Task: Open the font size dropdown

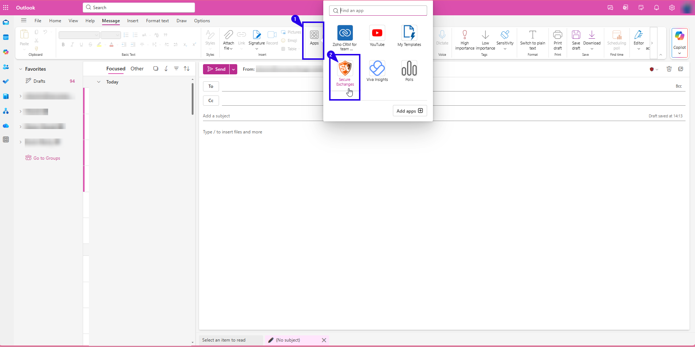Action: [110, 35]
